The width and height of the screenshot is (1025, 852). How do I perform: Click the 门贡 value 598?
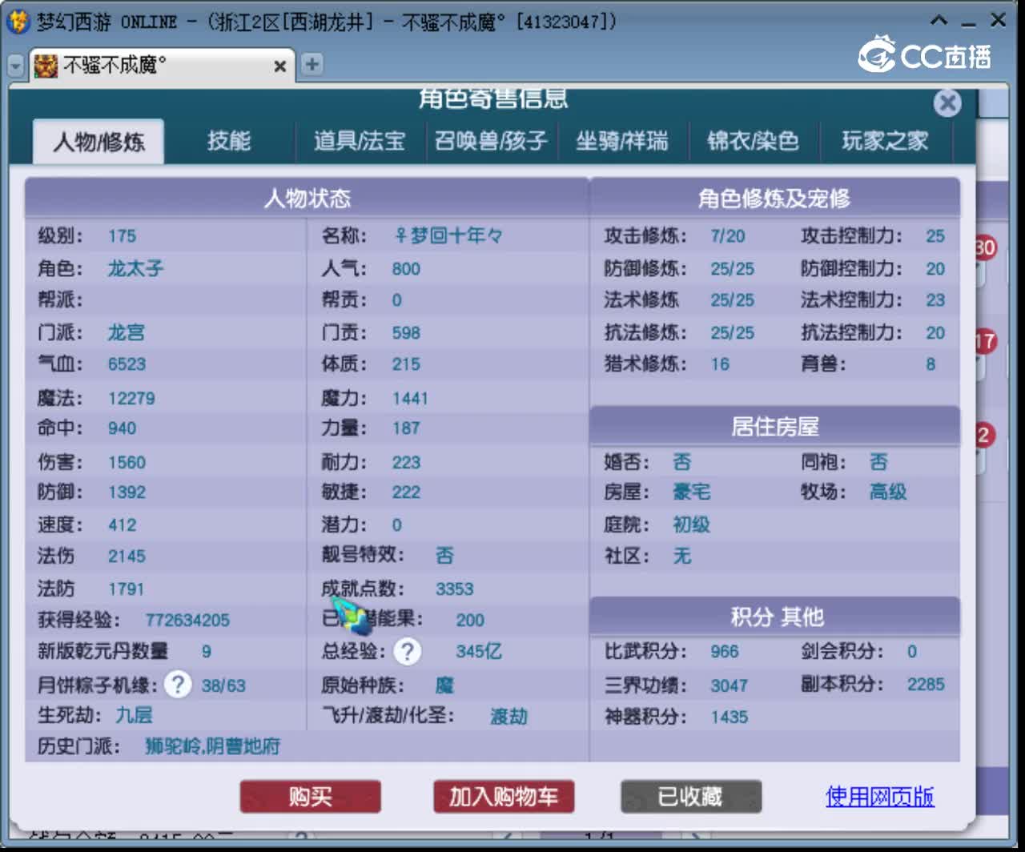(x=406, y=332)
